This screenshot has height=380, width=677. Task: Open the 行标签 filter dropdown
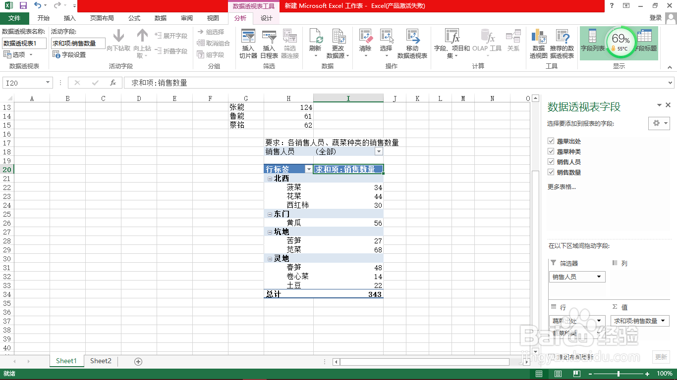point(309,169)
